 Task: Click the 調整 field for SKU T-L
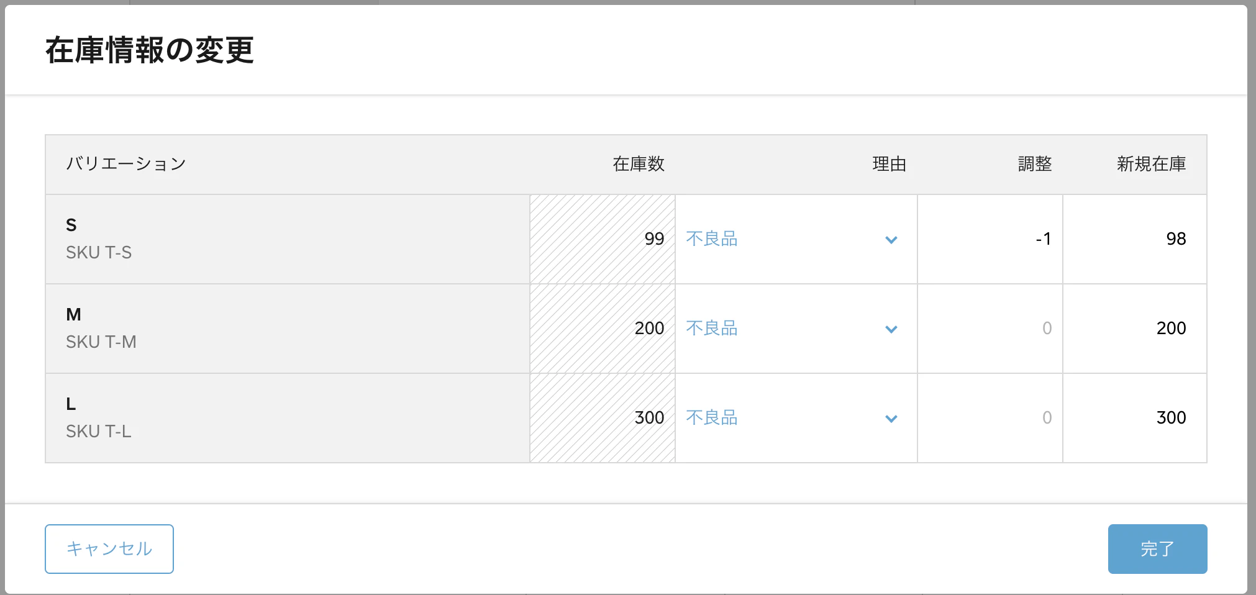tap(990, 418)
